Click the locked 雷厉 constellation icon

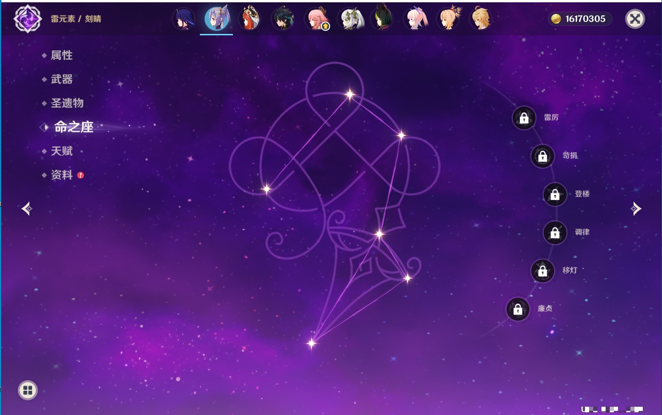coord(524,118)
